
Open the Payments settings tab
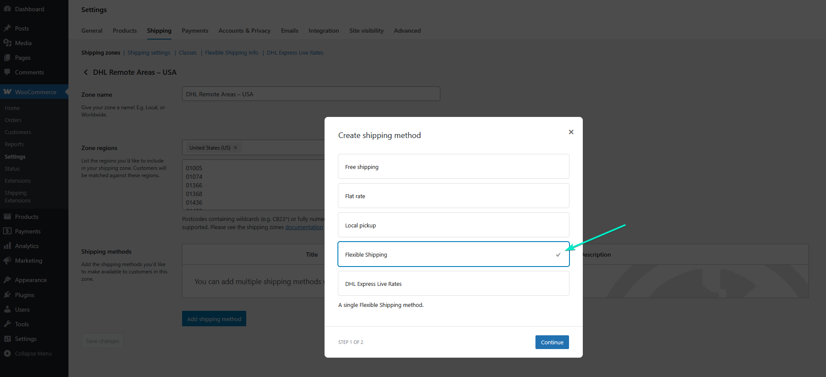pos(195,31)
